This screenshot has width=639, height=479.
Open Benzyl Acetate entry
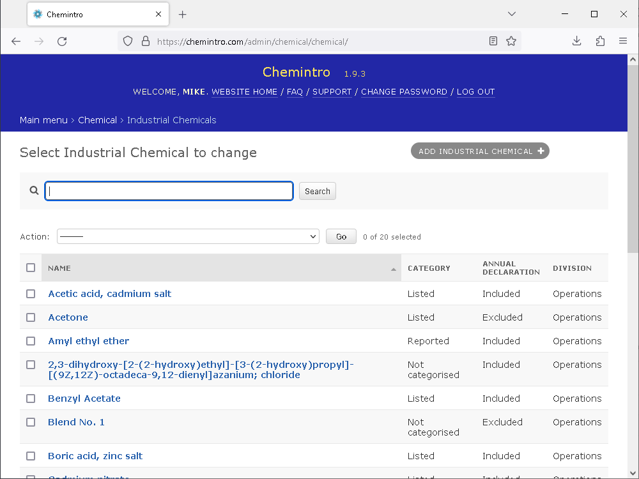point(84,399)
